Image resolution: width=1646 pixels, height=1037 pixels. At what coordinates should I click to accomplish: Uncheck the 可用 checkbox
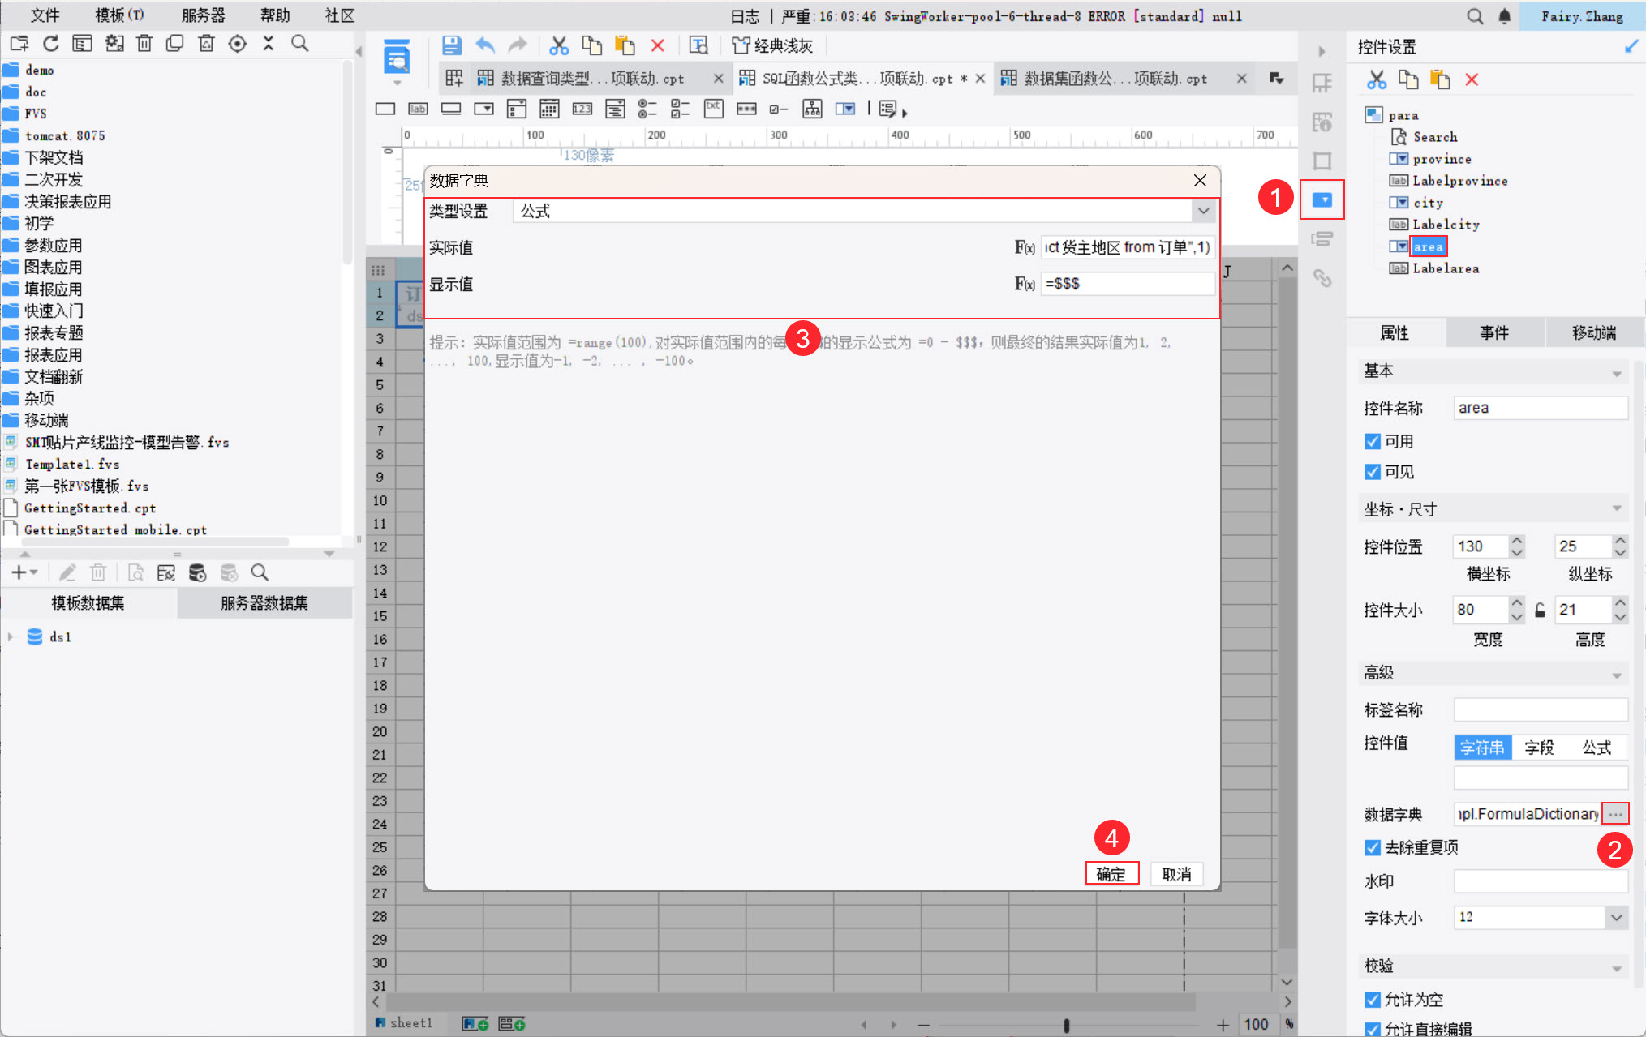coord(1373,441)
